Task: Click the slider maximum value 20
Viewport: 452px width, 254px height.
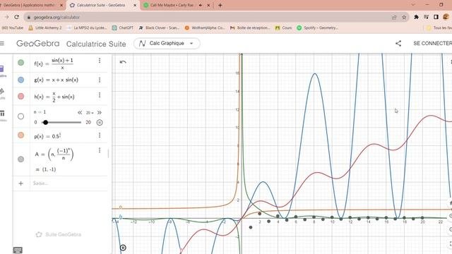Action: coord(88,122)
